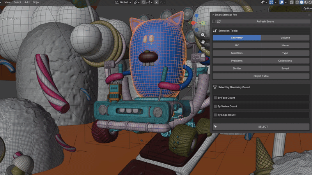Viewport: 312px width, 175px height.
Task: Open the Select menu
Action: 17,2
